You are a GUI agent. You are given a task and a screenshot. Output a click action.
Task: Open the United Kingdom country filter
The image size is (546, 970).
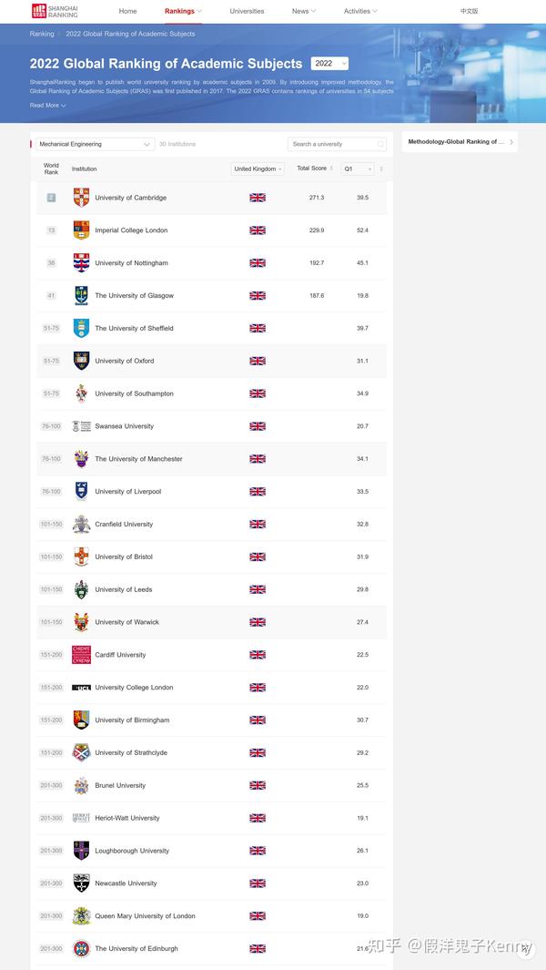click(258, 168)
